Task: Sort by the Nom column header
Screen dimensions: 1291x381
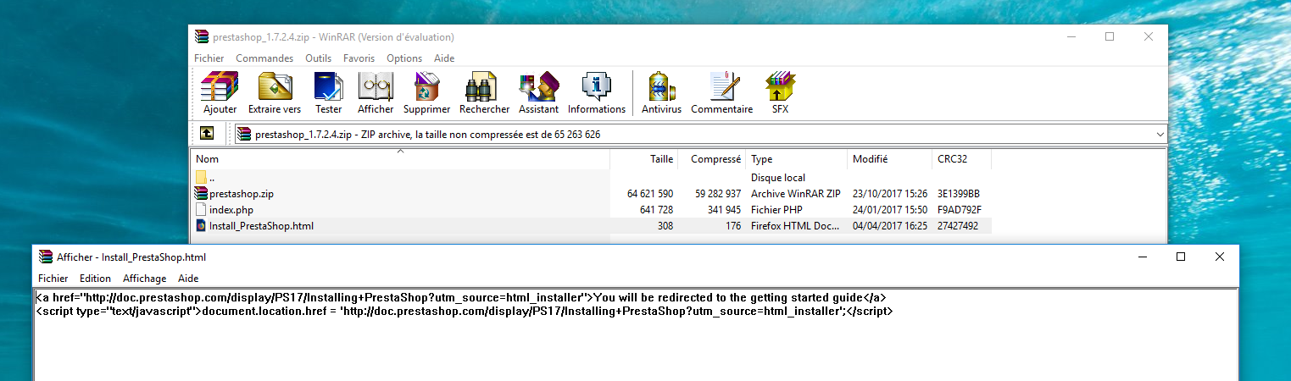Action: click(x=401, y=159)
